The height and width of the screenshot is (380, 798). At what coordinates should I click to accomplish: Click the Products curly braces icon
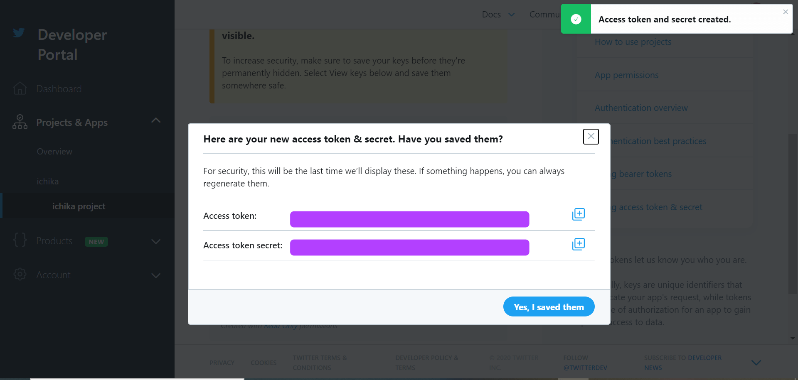pyautogui.click(x=20, y=240)
